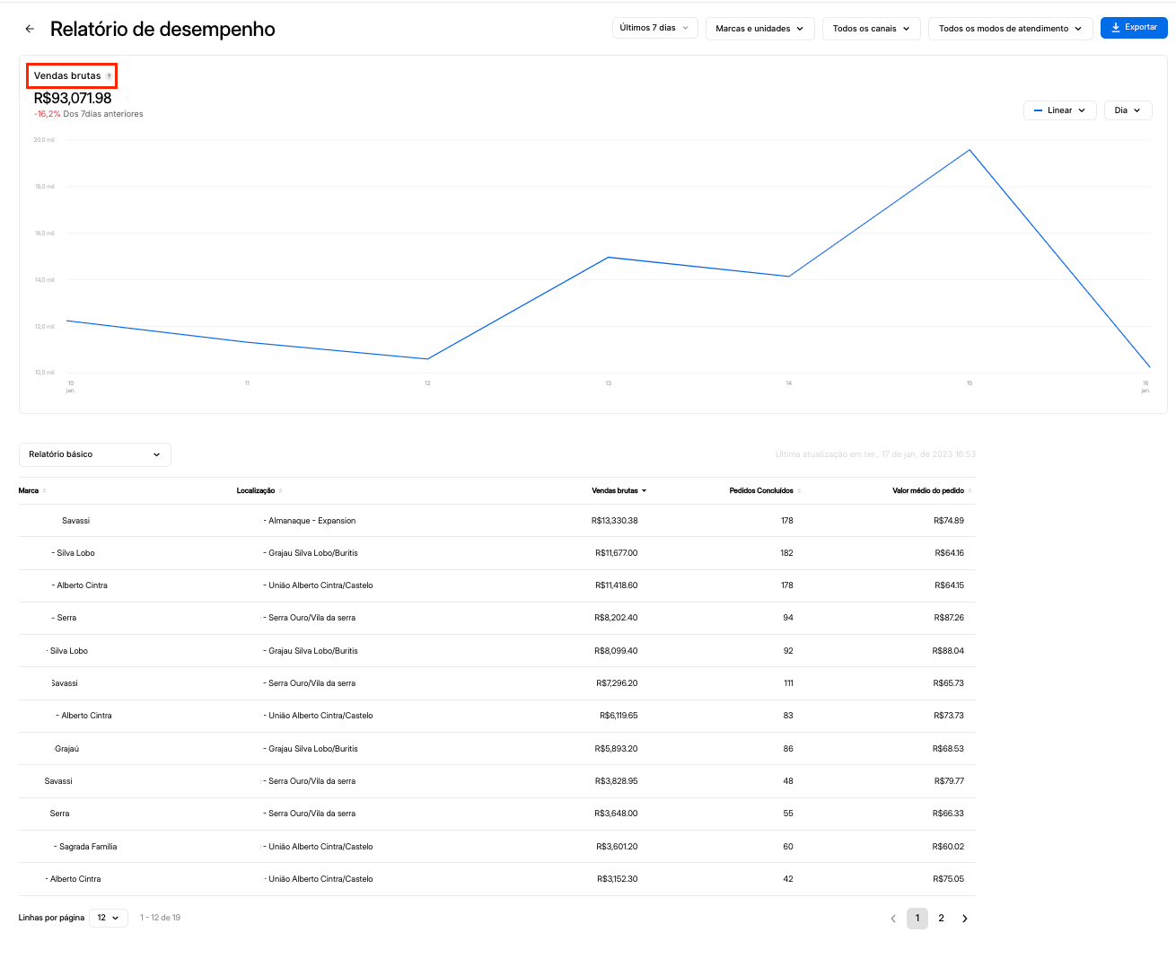Select the R$8,202.40 sales cell
This screenshot has height=959, width=1176.
tap(616, 618)
